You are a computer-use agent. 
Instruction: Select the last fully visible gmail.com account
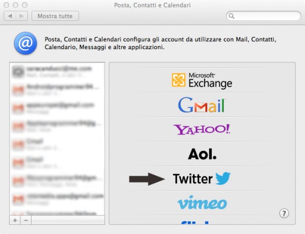[x=57, y=199]
